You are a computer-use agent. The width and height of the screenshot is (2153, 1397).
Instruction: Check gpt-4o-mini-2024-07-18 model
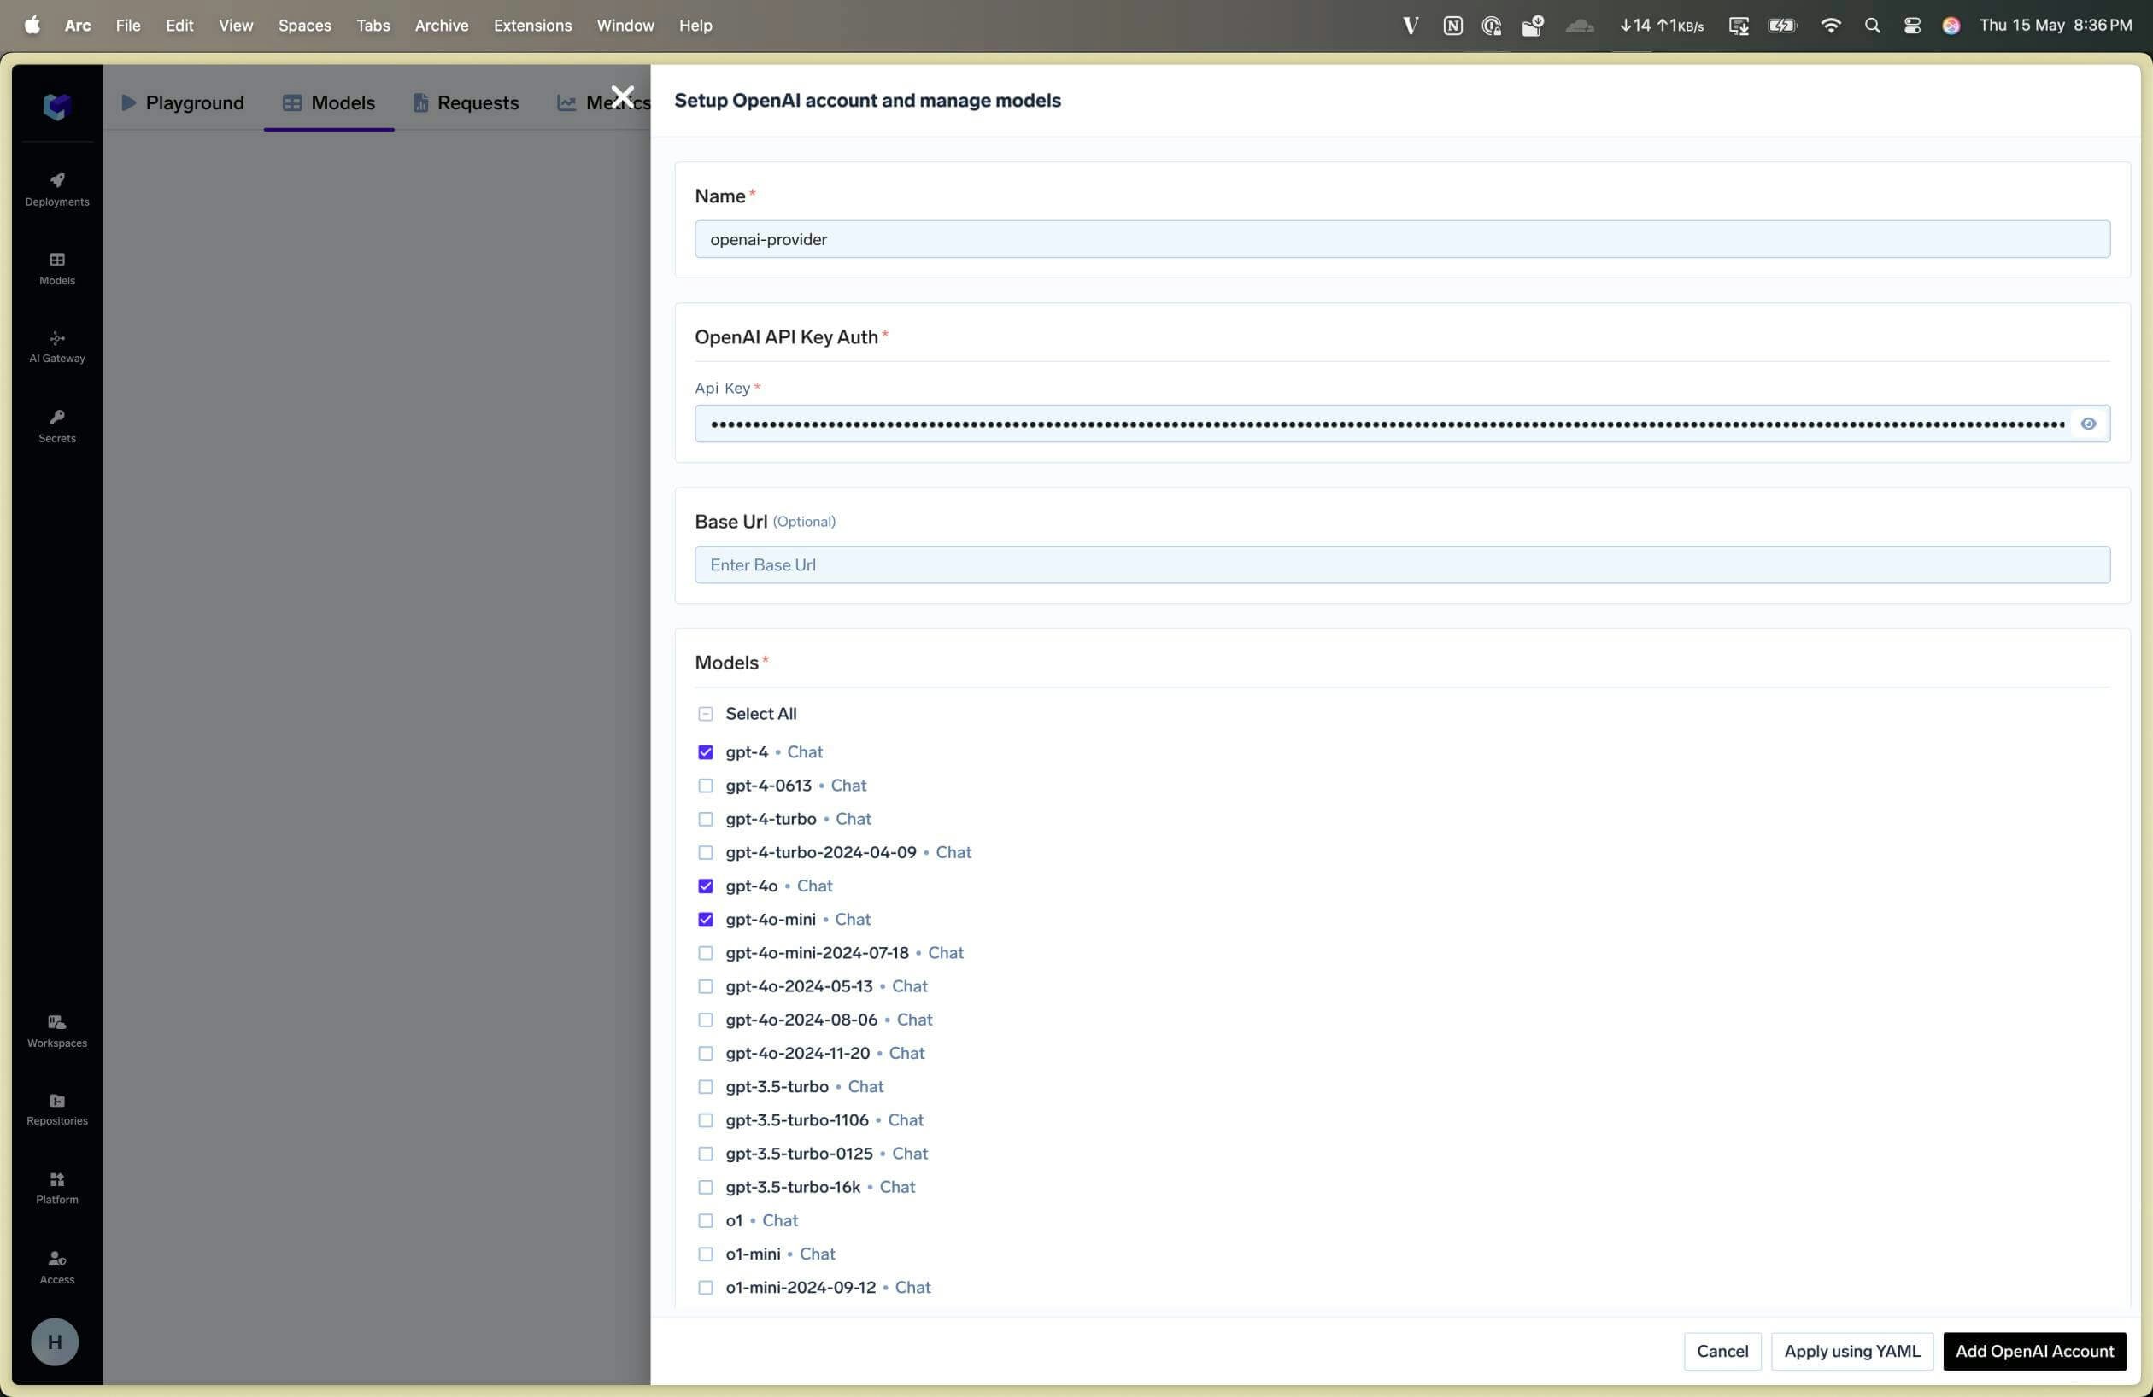tap(706, 953)
